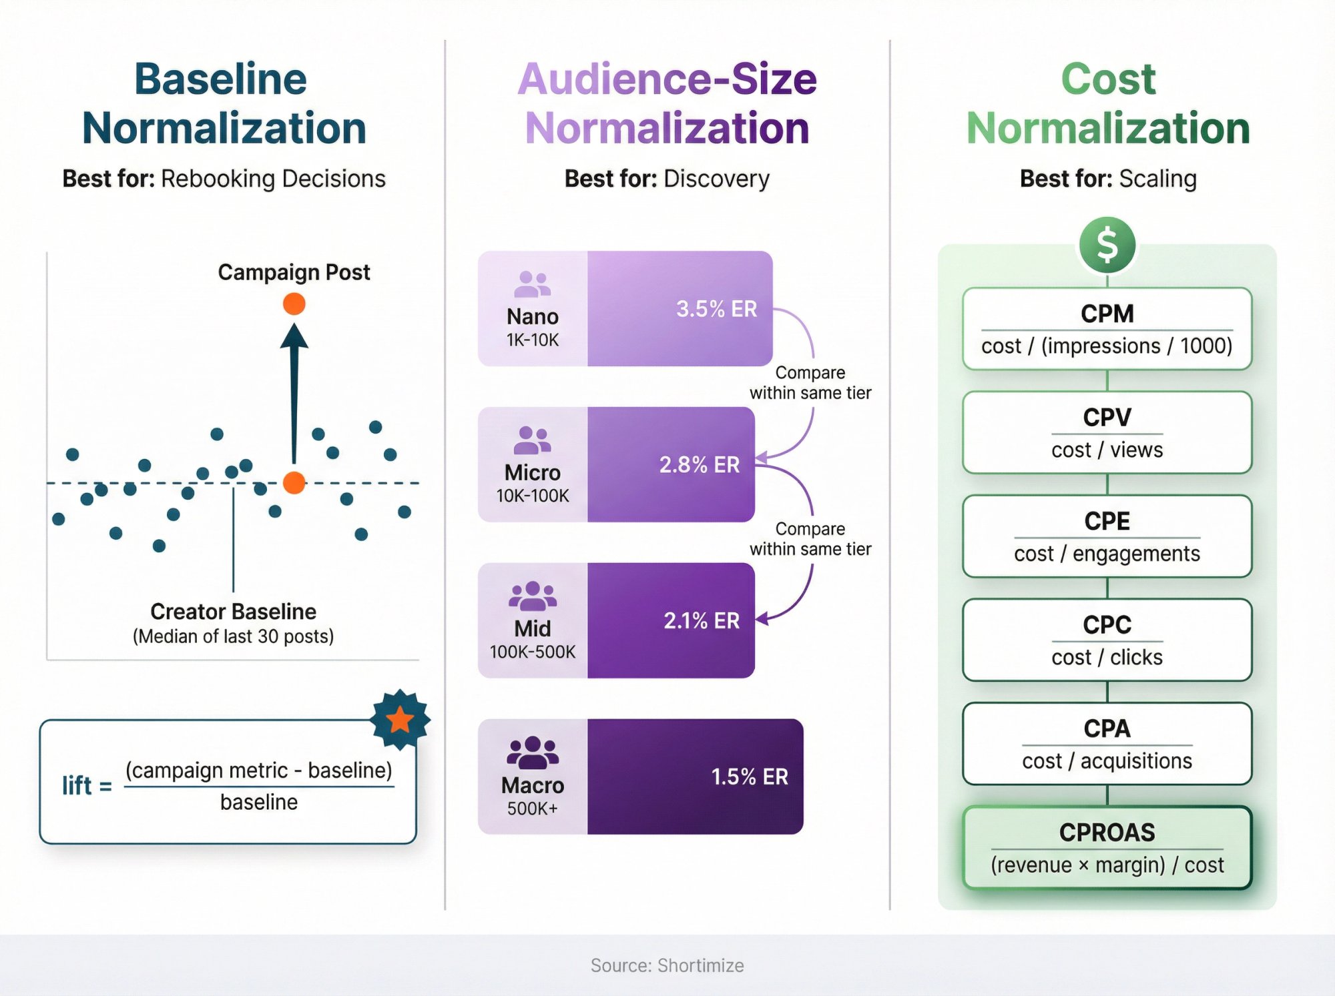Open the CPM formula box
Viewport: 1335px width, 996px height.
pyautogui.click(x=1107, y=330)
